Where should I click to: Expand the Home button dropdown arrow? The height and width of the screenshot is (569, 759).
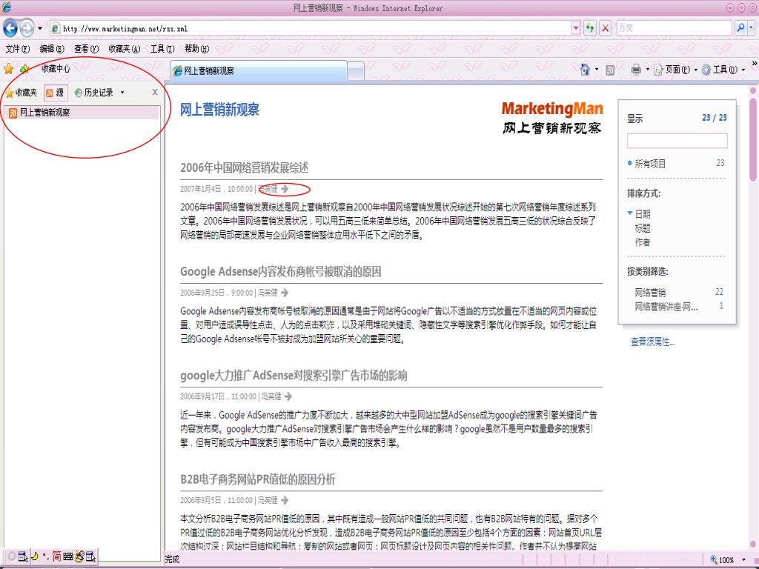[597, 70]
